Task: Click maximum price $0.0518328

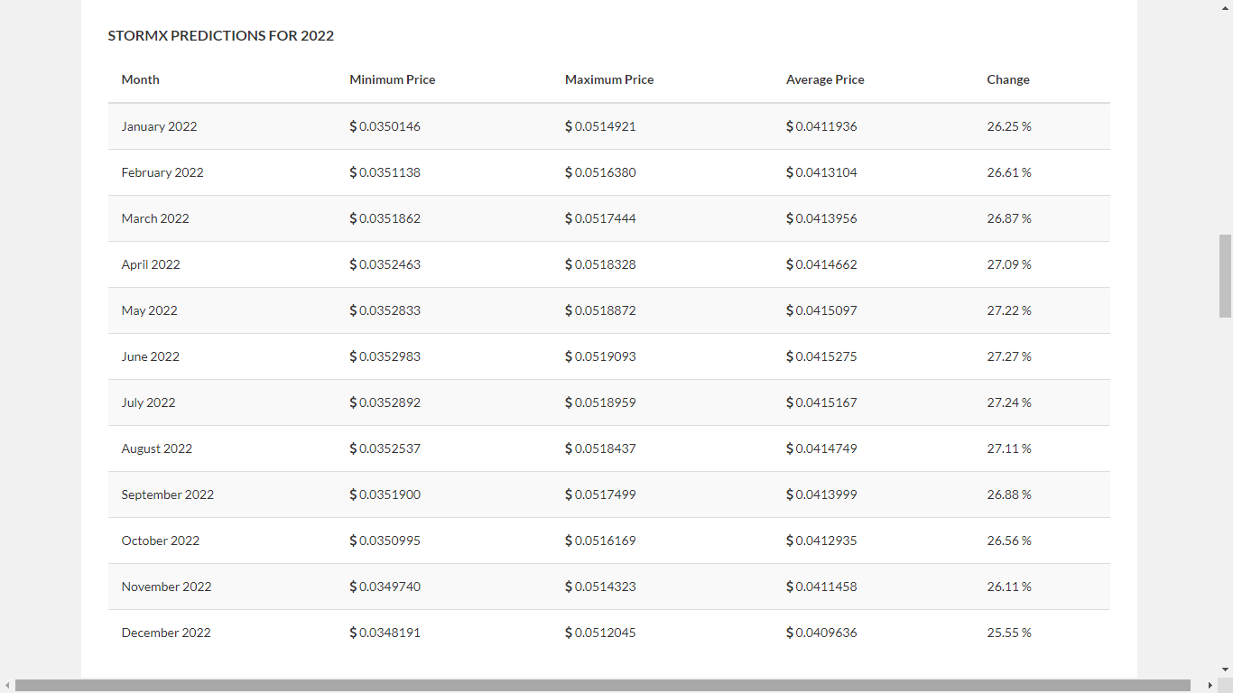Action: pos(600,264)
